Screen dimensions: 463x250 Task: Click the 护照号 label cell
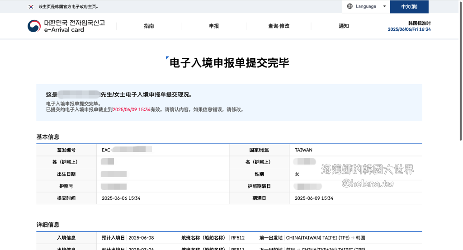66,186
